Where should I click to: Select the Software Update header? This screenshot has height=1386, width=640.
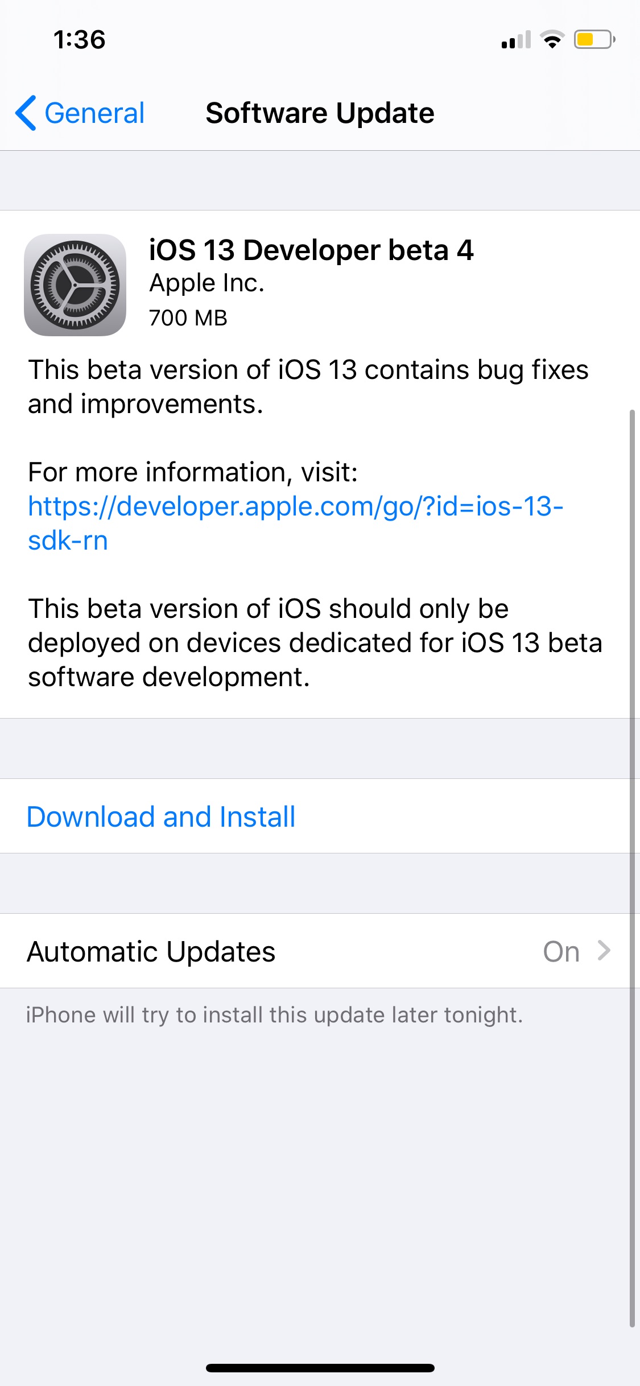320,112
